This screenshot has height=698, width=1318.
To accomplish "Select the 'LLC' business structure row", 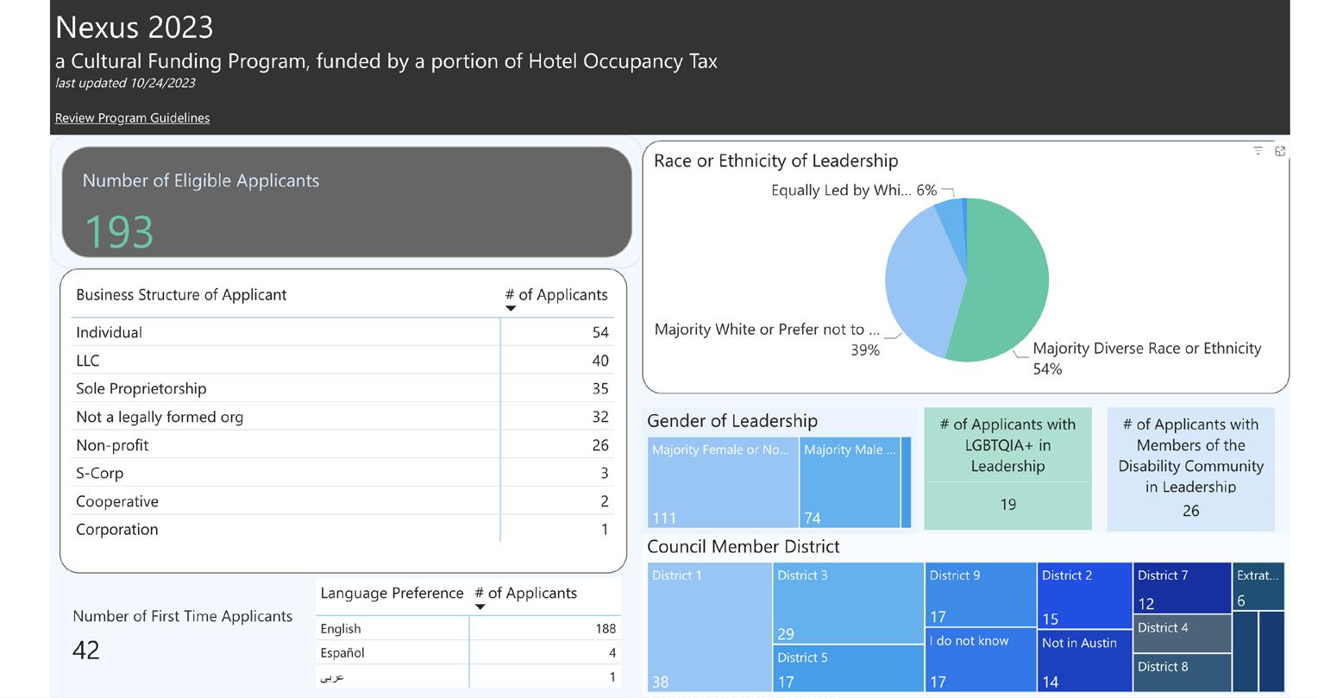I will [x=342, y=361].
